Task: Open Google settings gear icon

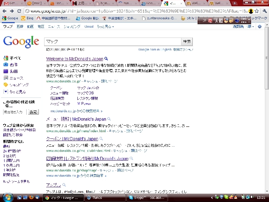Action: pyautogui.click(x=260, y=26)
